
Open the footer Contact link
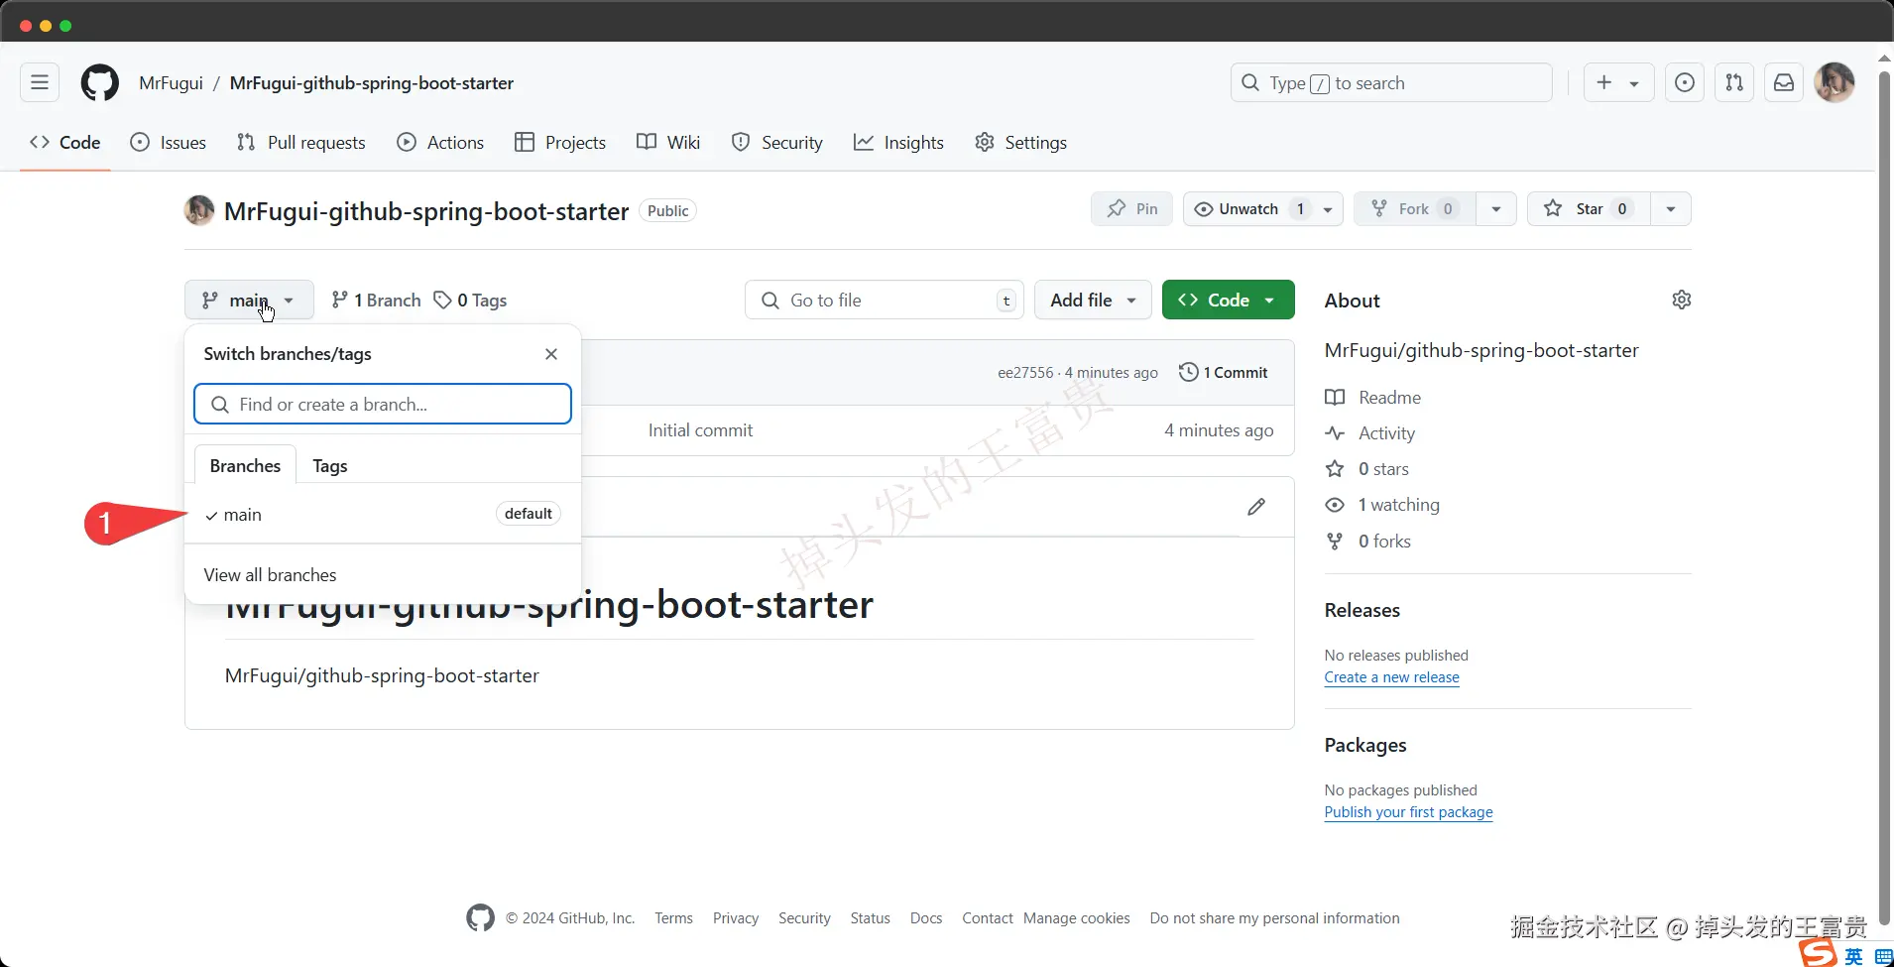pyautogui.click(x=988, y=918)
